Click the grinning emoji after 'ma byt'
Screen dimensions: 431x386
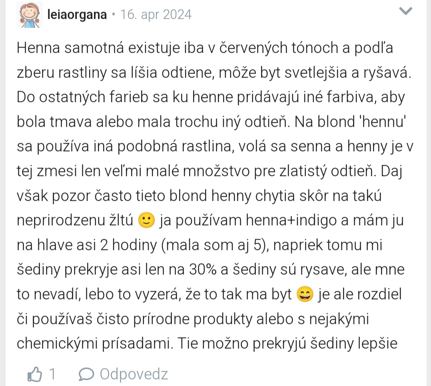tap(305, 295)
